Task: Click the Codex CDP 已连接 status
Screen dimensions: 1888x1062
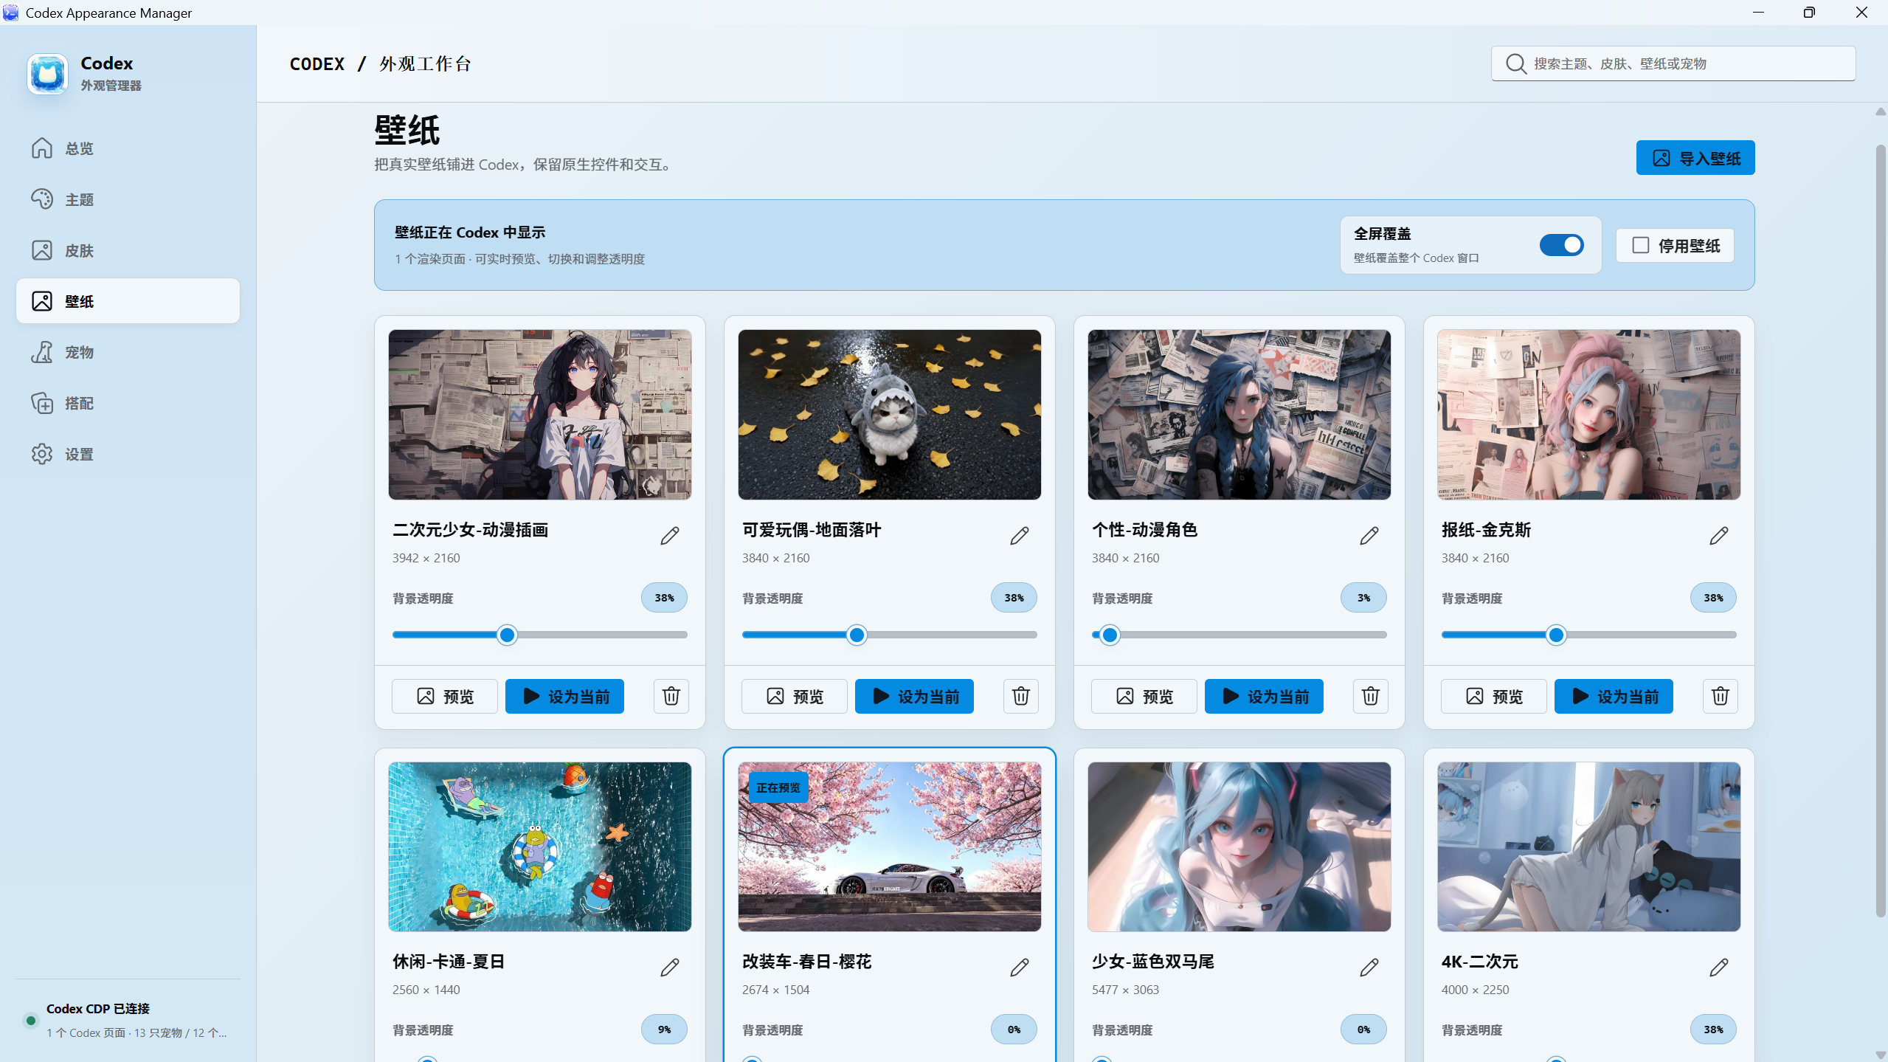Action: 98,1008
